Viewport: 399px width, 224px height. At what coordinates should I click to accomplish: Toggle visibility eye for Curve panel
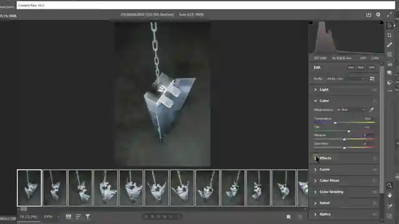[x=374, y=169]
